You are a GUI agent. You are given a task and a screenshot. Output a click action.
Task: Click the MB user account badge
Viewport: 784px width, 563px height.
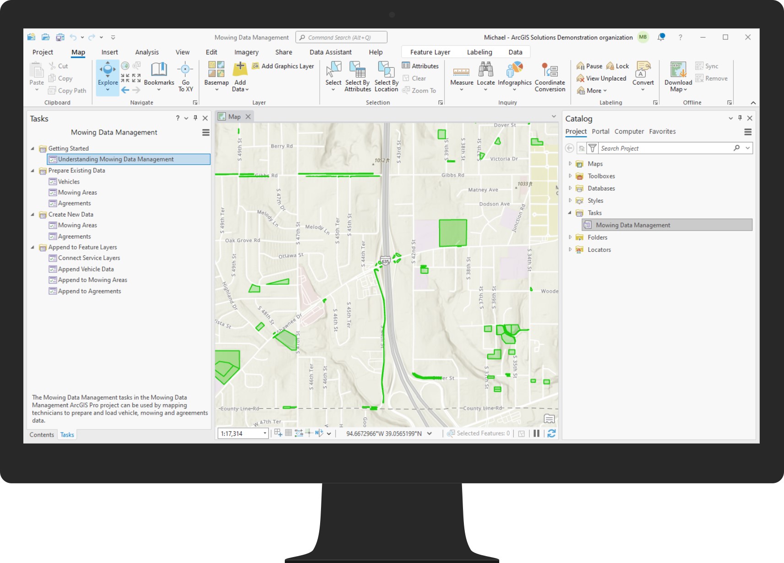pyautogui.click(x=643, y=37)
